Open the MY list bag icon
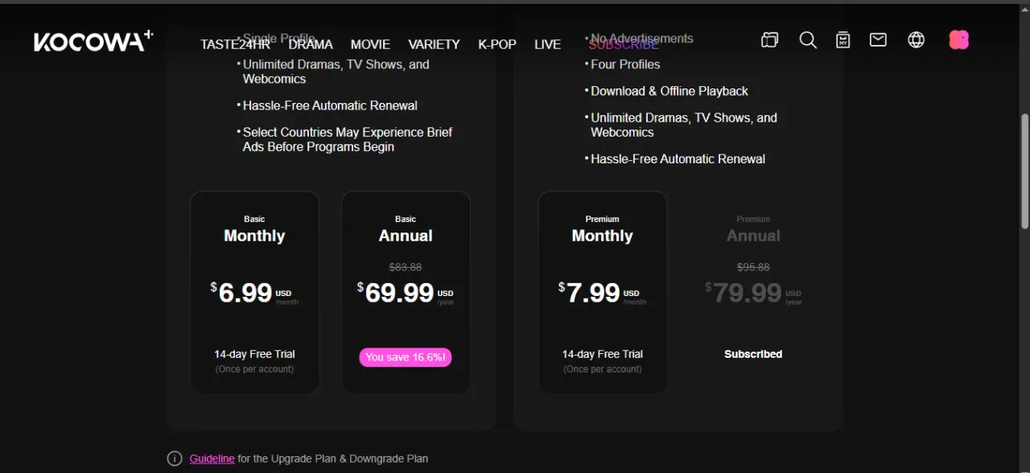Screen dimensions: 1030x473 (843, 39)
